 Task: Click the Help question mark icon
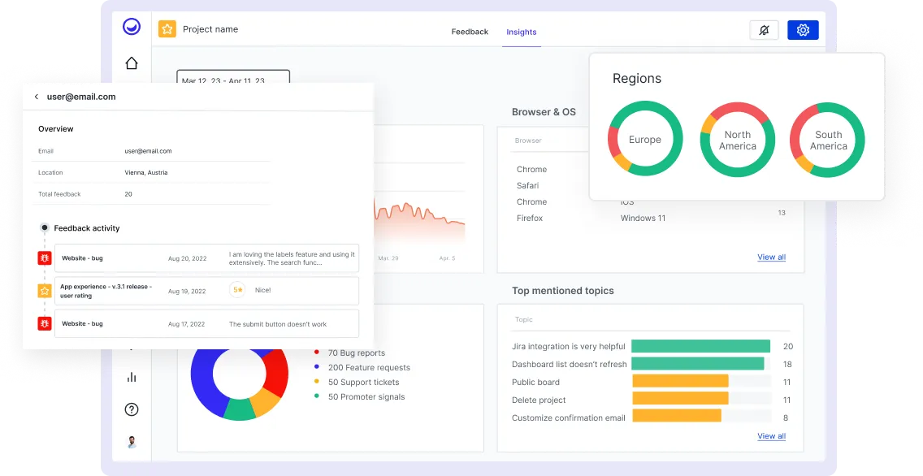click(132, 409)
